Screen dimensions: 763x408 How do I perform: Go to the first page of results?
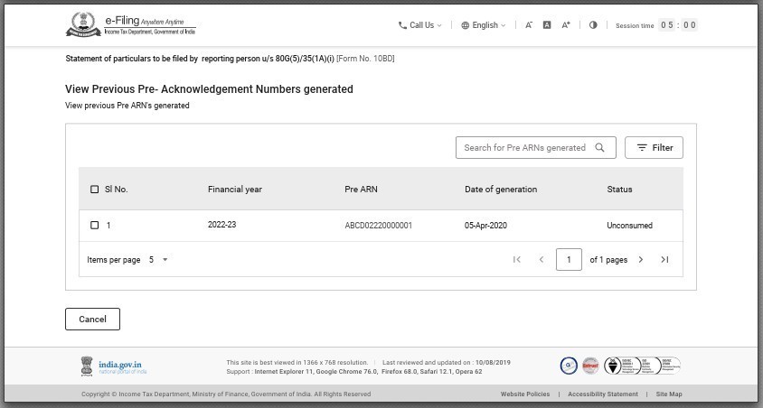point(517,260)
